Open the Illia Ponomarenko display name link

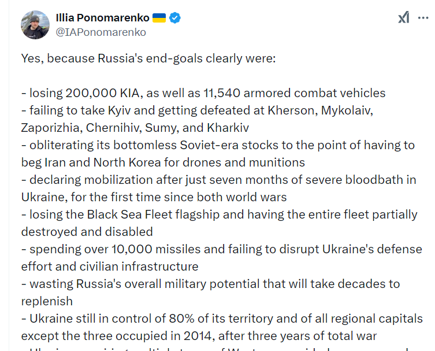tap(102, 18)
